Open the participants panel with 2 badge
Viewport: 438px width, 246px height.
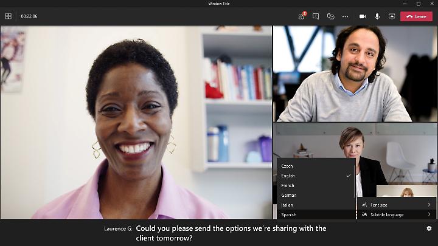(301, 16)
